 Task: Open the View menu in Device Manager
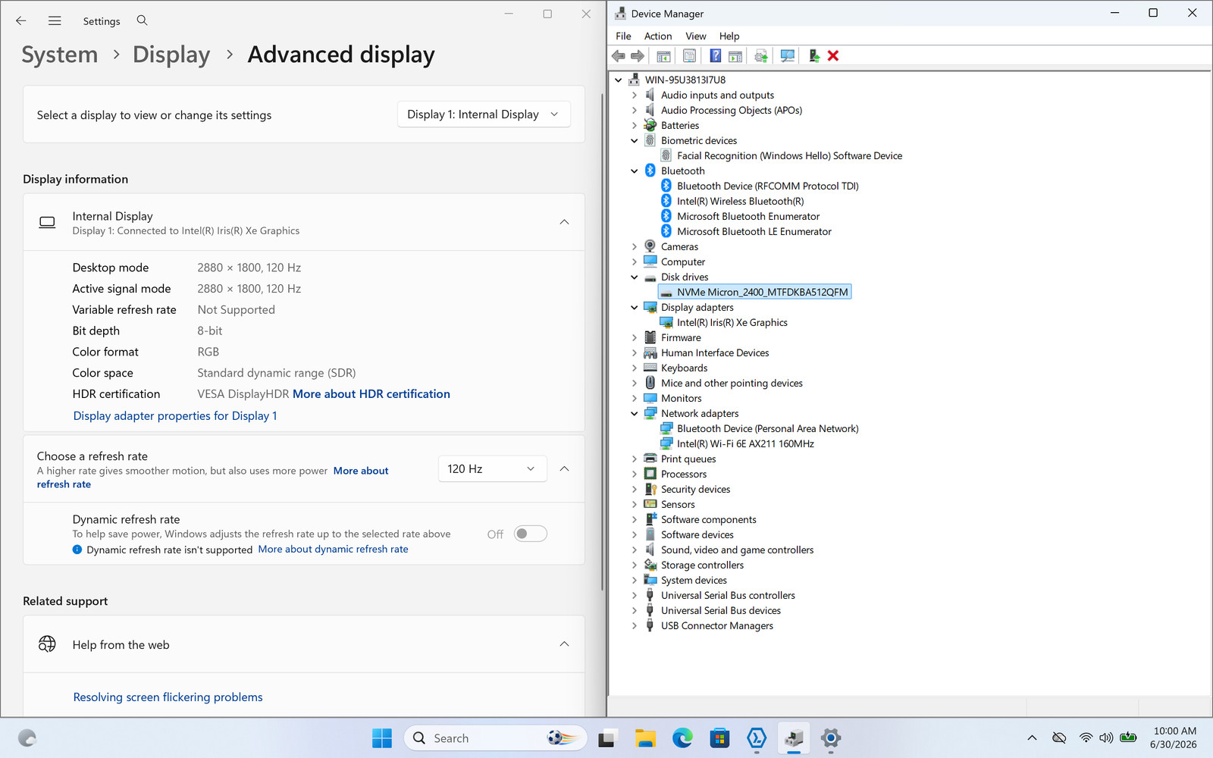point(696,36)
